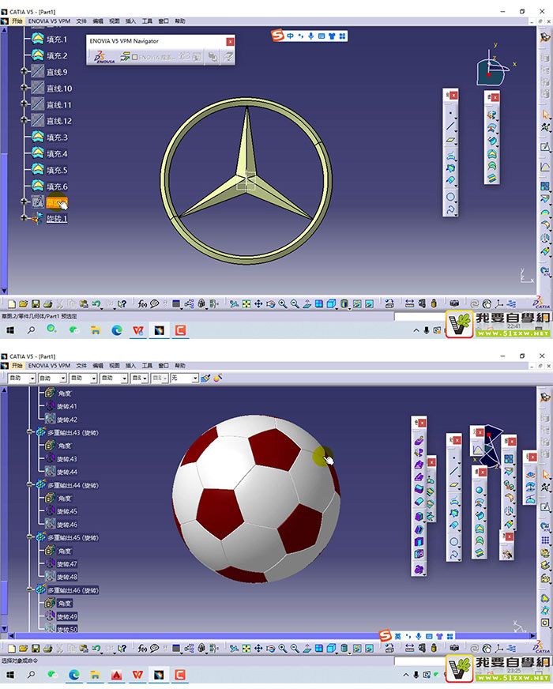Open File Explorer in top window taskbar

[x=96, y=330]
